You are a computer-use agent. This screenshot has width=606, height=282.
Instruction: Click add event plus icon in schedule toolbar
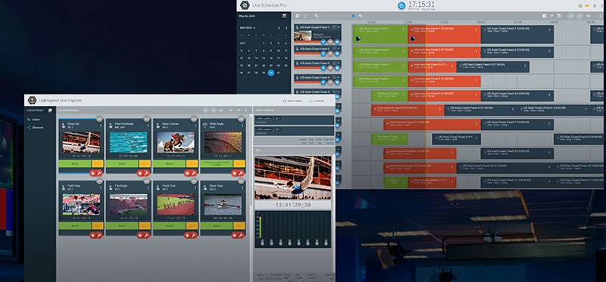544,16
